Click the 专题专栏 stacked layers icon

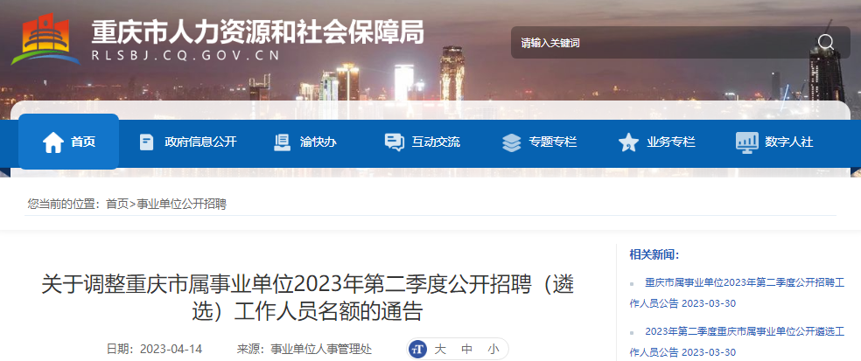tap(511, 142)
